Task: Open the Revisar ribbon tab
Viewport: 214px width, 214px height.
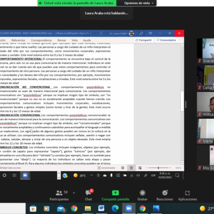Action: tap(62, 40)
